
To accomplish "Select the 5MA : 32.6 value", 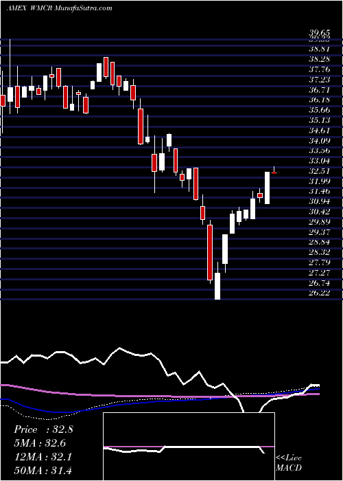I will coord(40,443).
